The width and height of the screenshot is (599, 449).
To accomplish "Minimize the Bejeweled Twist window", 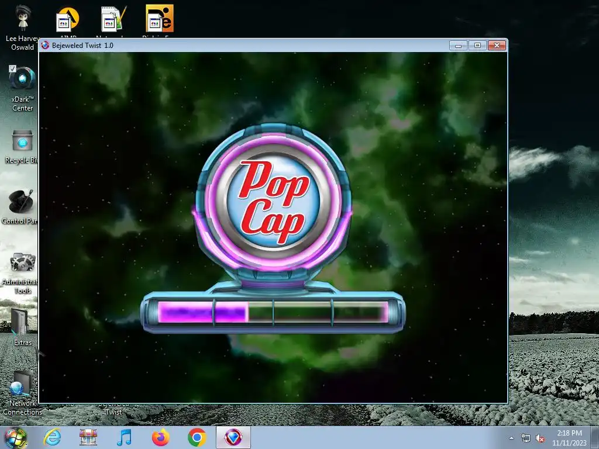I will point(458,46).
